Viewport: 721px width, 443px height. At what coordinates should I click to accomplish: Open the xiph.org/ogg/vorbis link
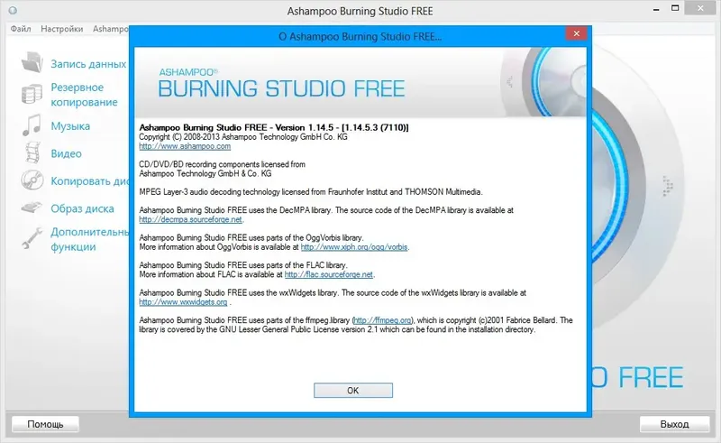[x=354, y=247]
